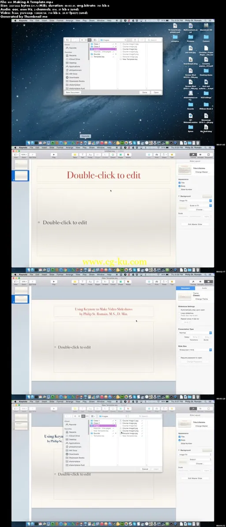226x527 pixels.
Task: In Document inspector frame, click the Link toolbar icon
Action: [x=149, y=282]
